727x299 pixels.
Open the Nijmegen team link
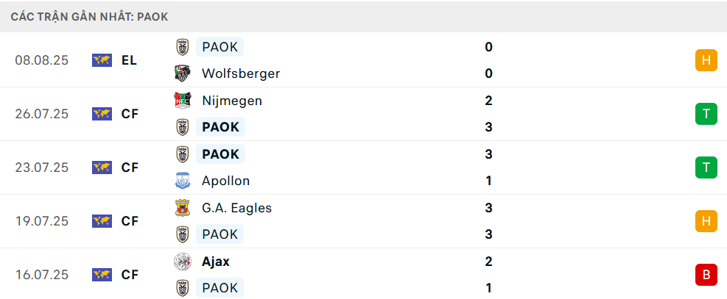pos(231,101)
